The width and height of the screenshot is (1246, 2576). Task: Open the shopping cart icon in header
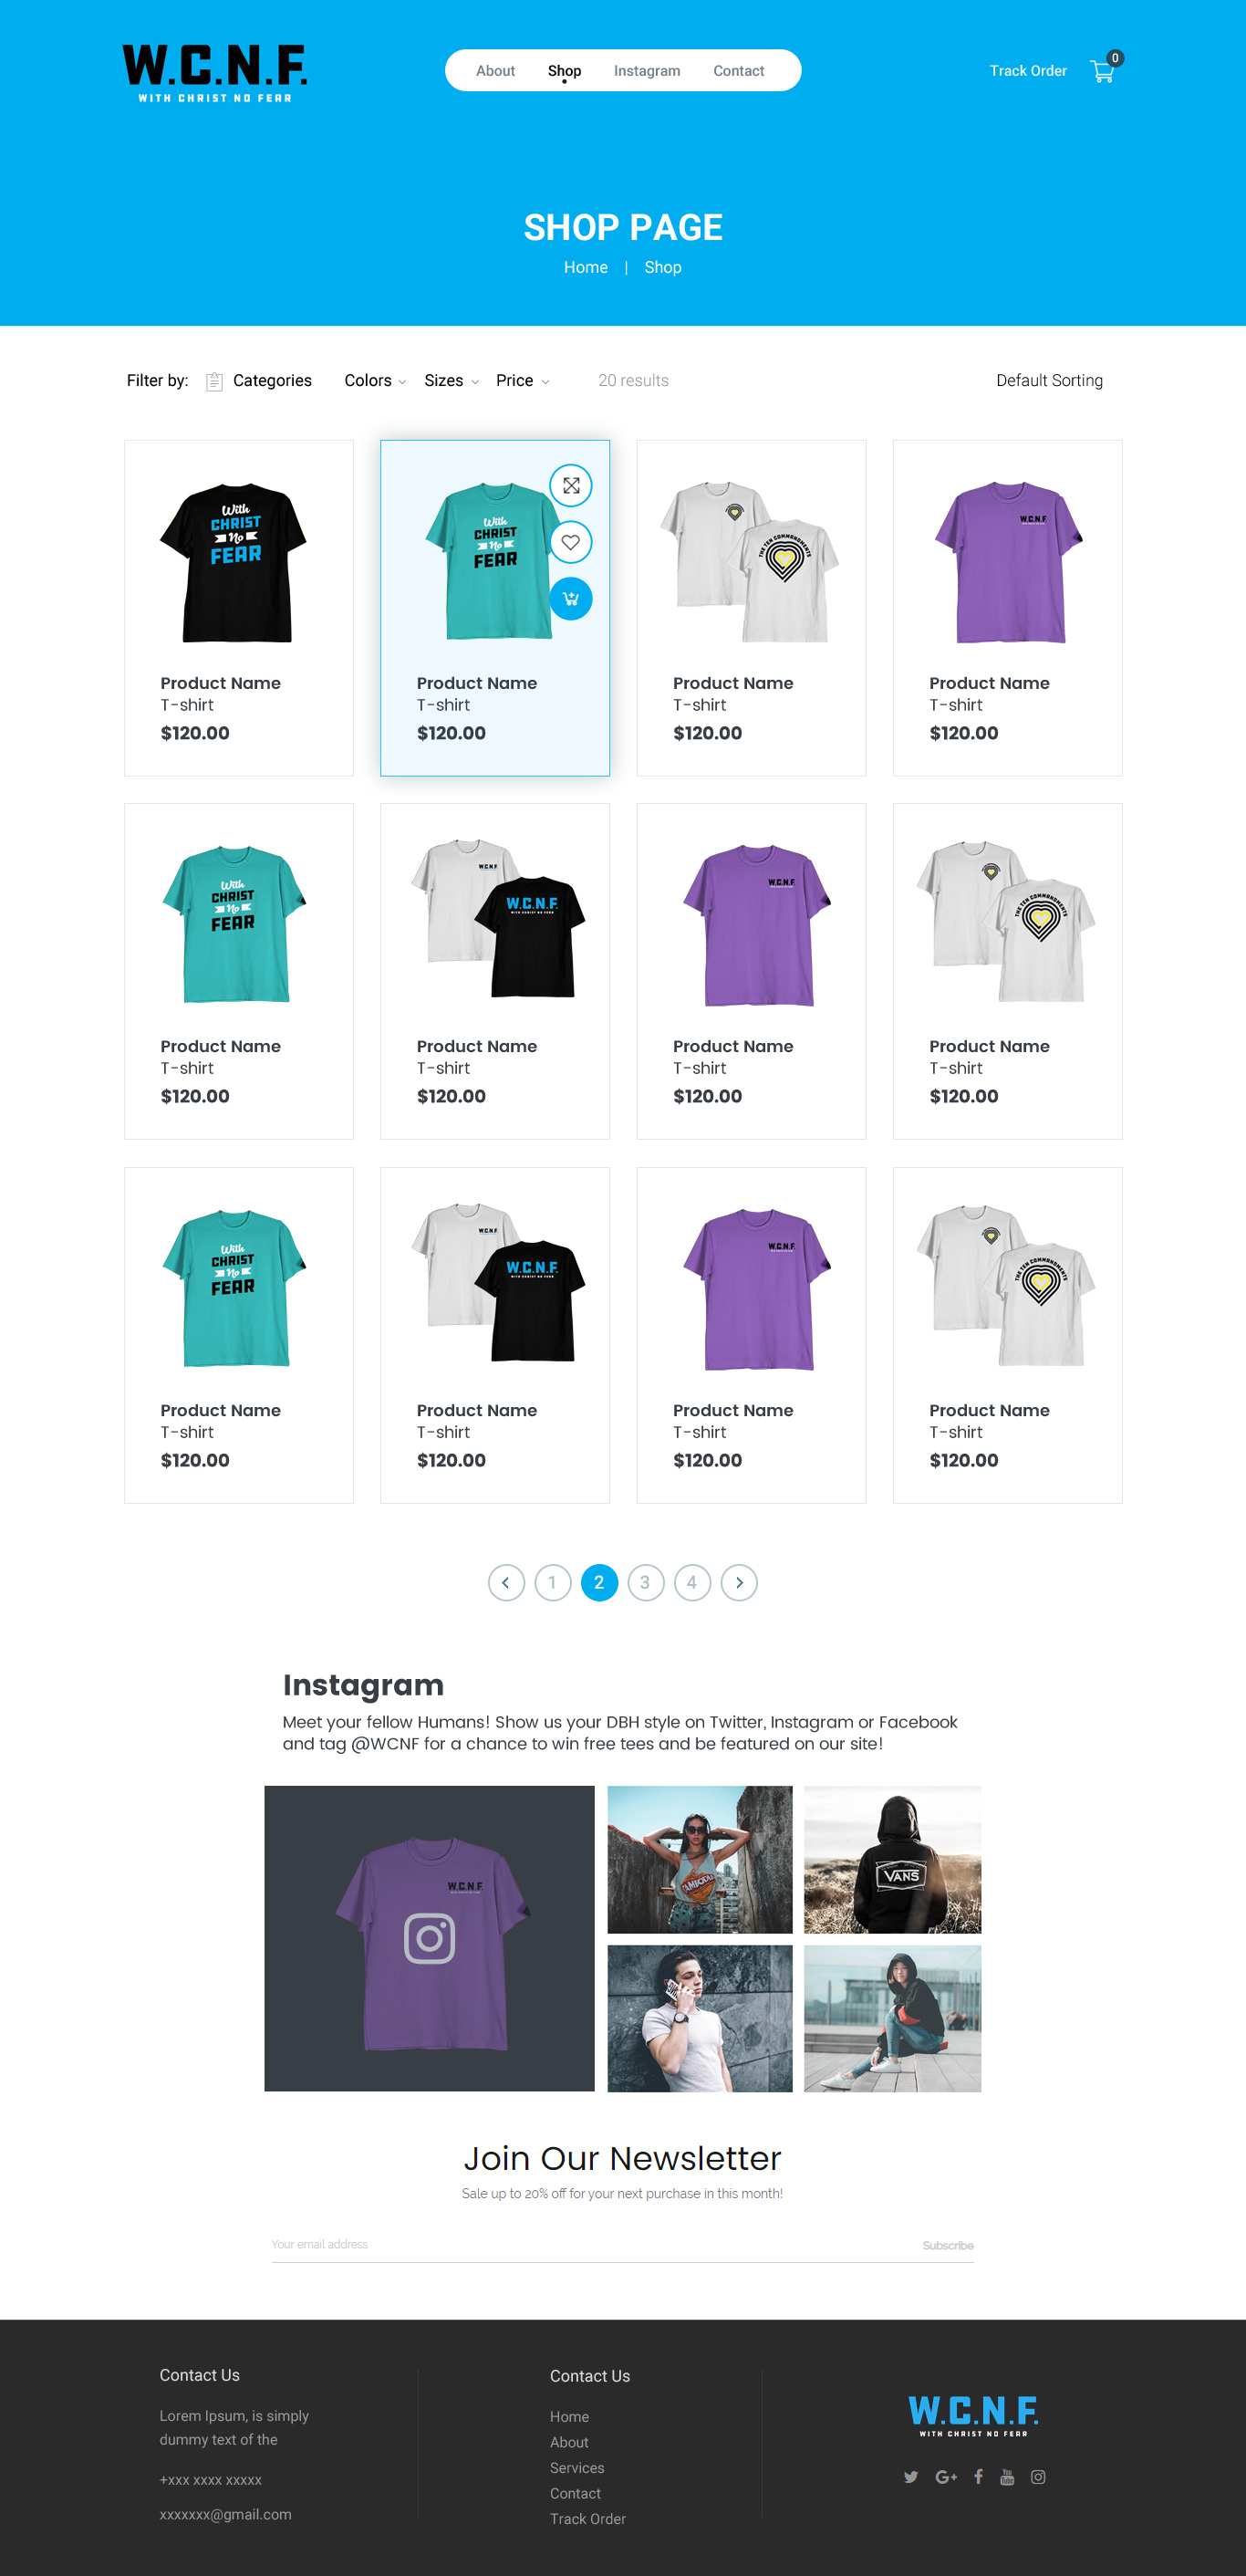pos(1103,71)
